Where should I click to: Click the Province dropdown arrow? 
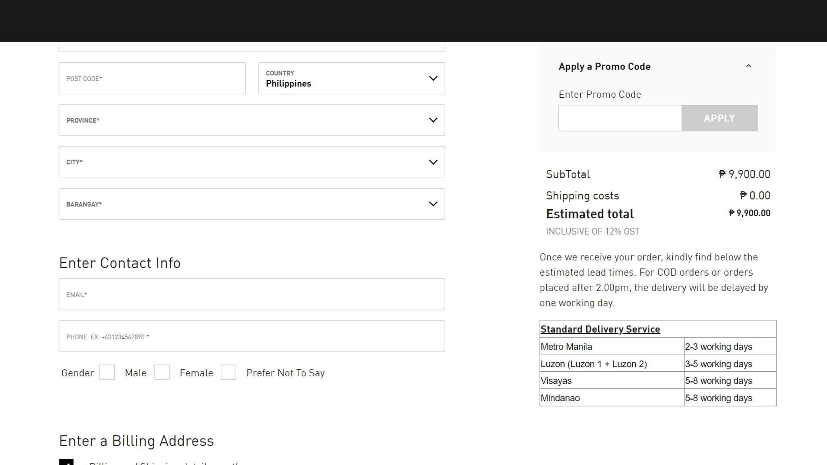click(x=433, y=120)
